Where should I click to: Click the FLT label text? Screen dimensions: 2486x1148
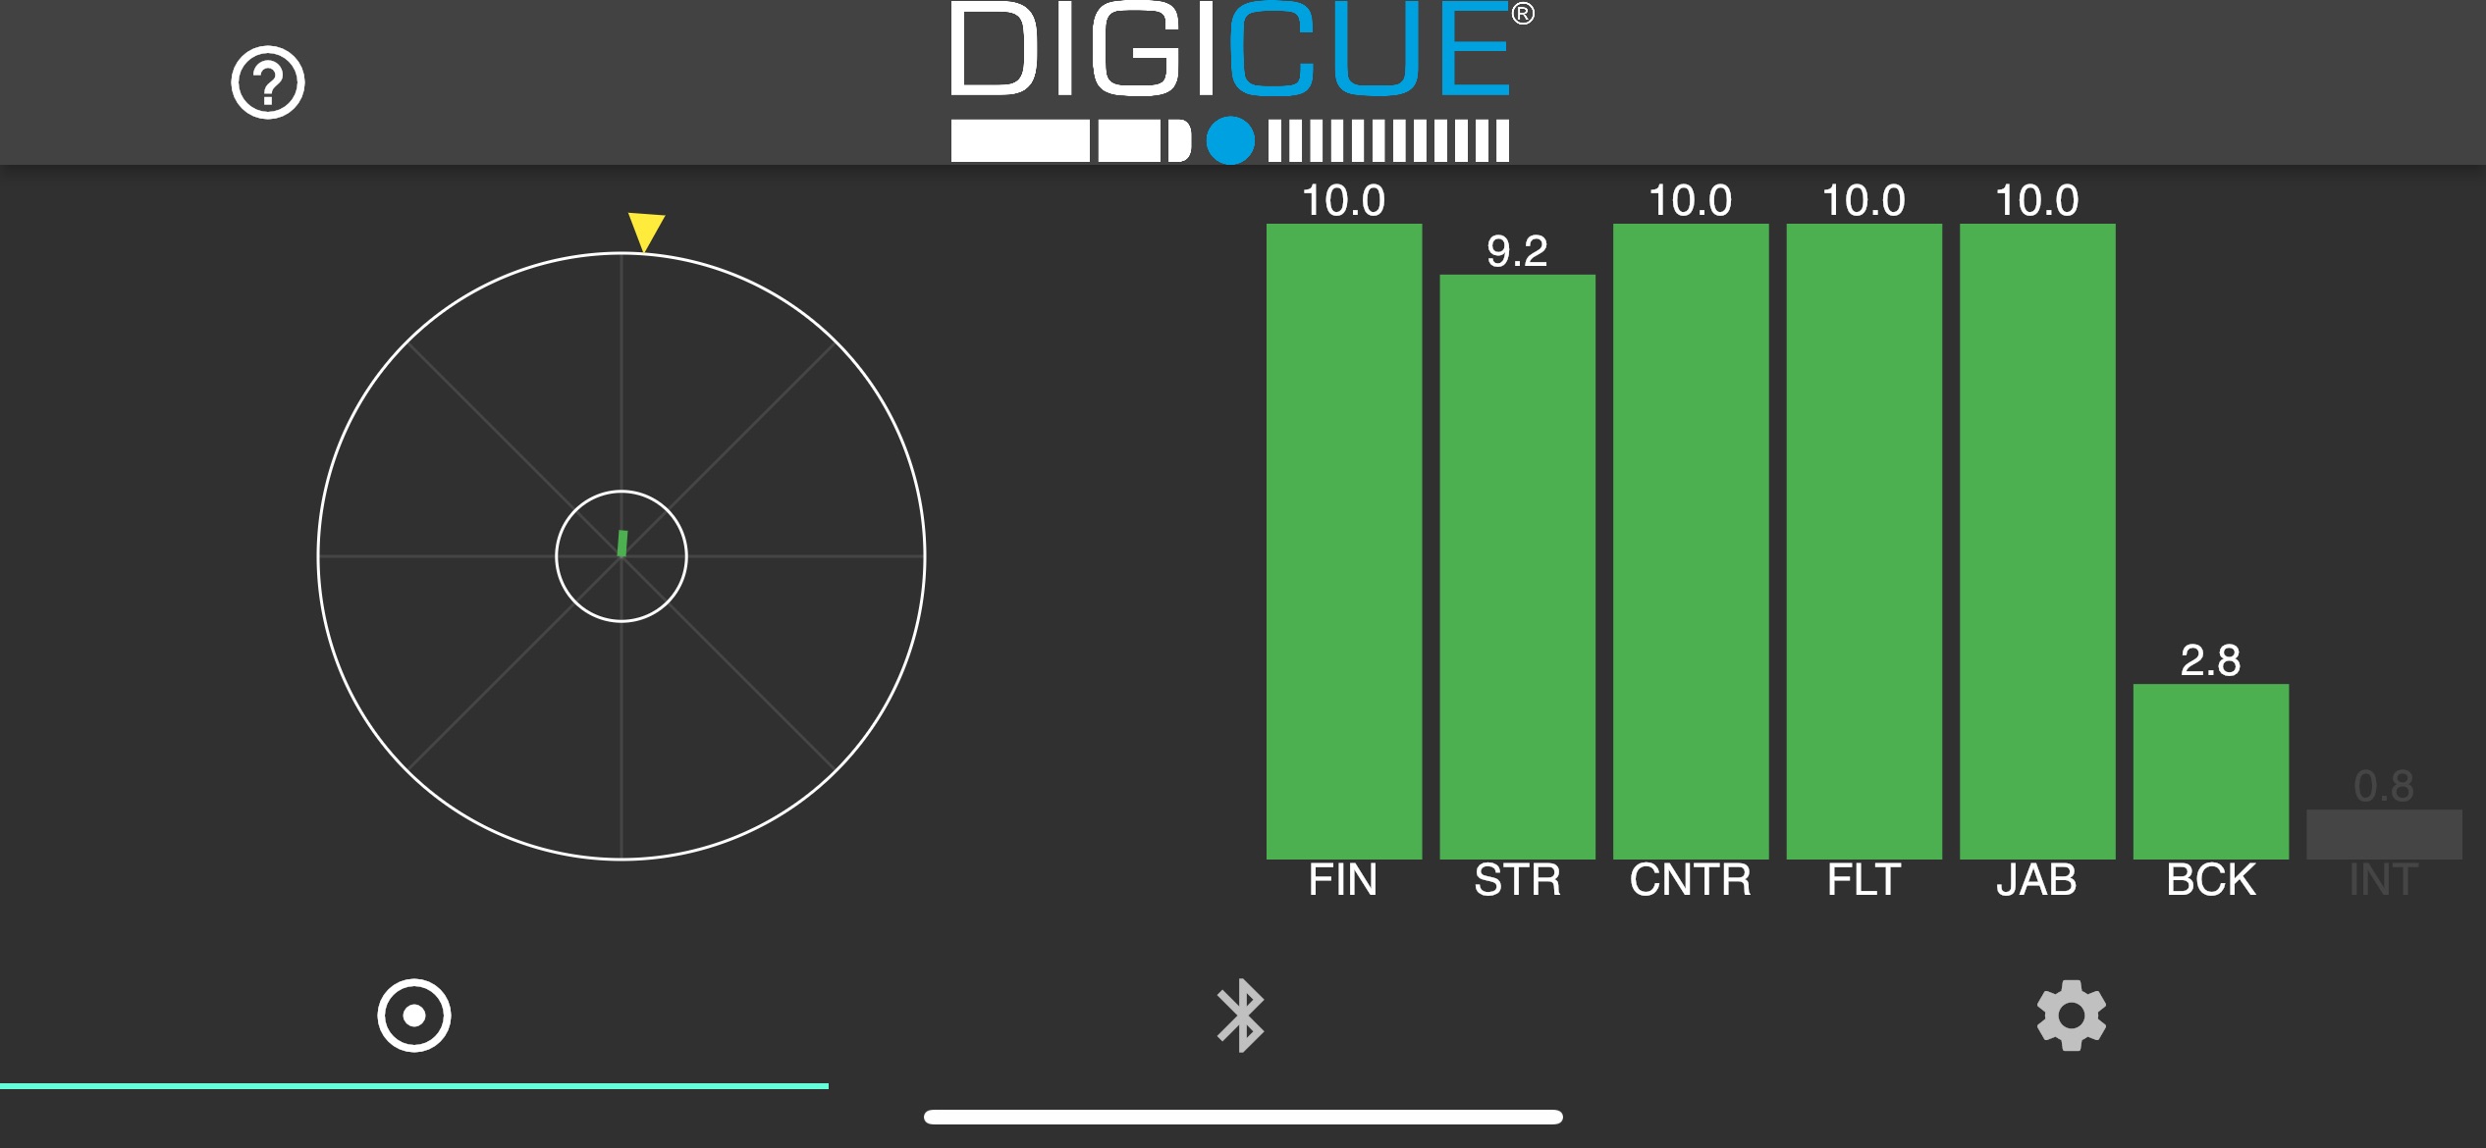tap(1864, 880)
